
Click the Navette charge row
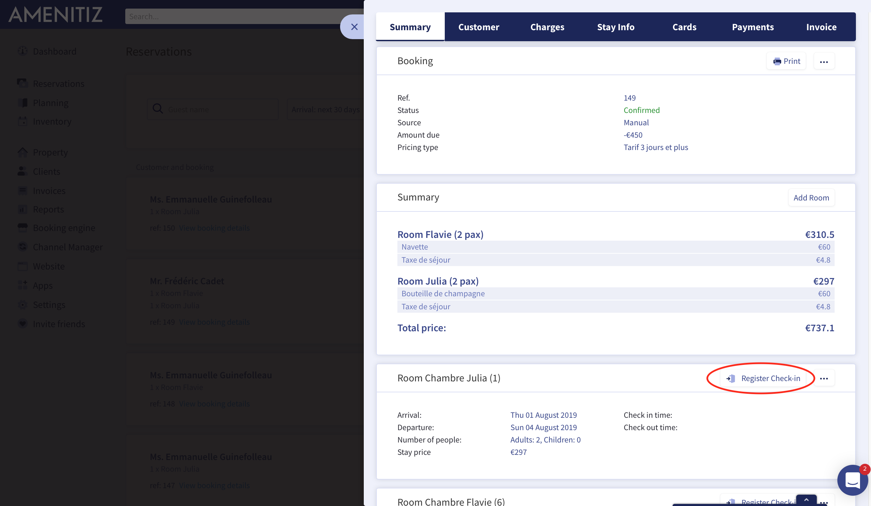tap(616, 247)
